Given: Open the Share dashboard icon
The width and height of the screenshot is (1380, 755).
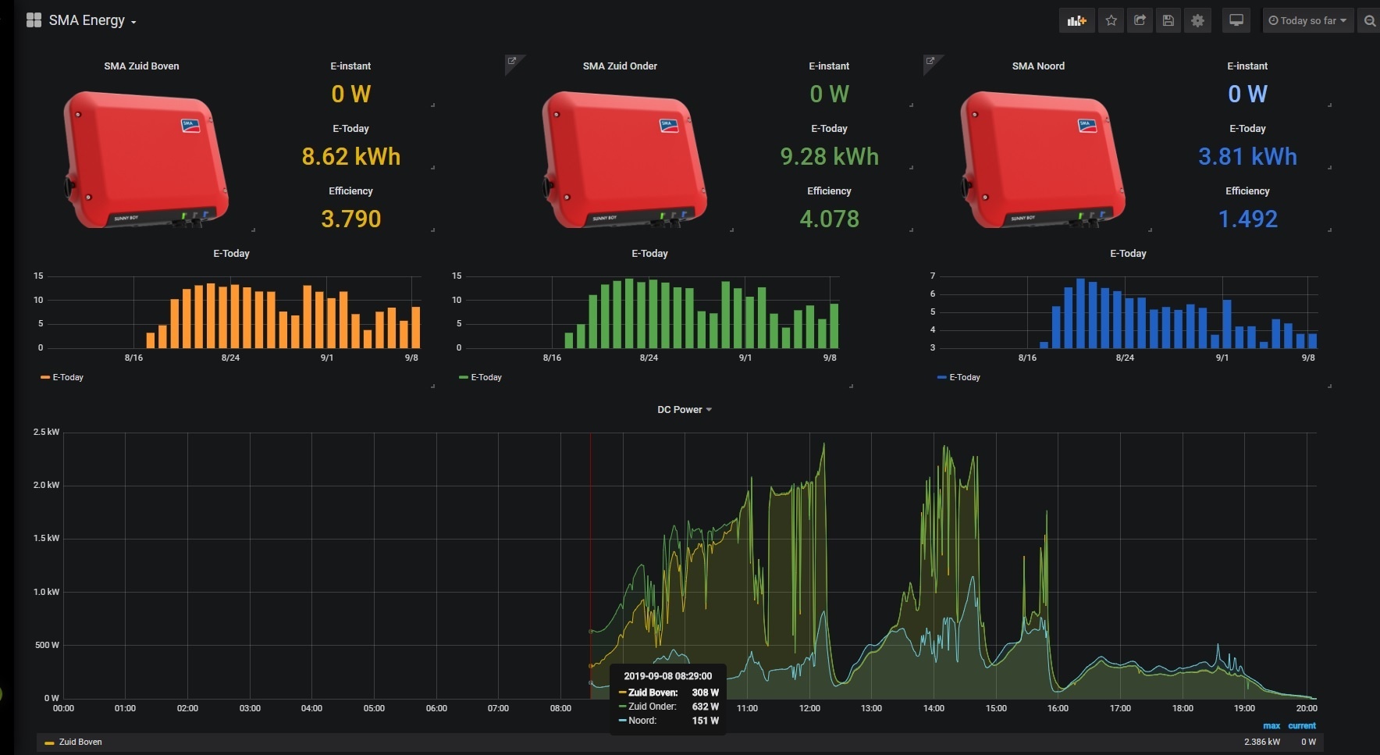Looking at the screenshot, I should [x=1140, y=21].
